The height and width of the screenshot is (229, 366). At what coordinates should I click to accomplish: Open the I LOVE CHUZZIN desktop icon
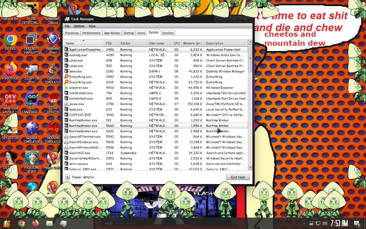53,103
